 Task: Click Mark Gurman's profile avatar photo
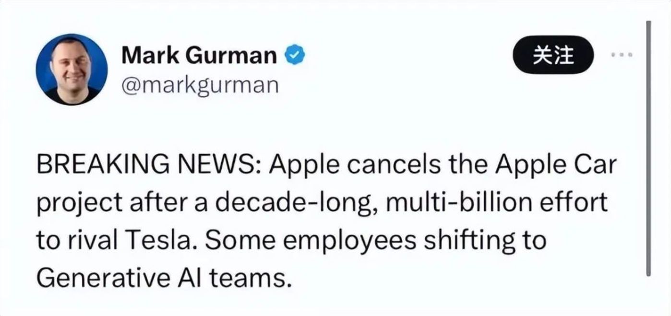pyautogui.click(x=72, y=70)
